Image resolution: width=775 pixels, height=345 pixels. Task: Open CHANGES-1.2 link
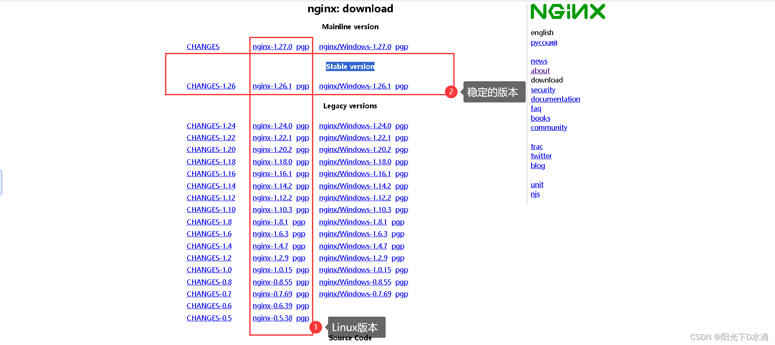pyautogui.click(x=209, y=258)
